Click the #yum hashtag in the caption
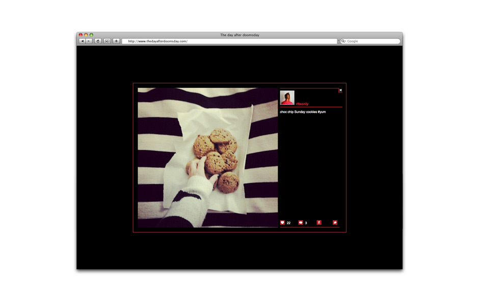479x304 pixels. click(x=322, y=112)
